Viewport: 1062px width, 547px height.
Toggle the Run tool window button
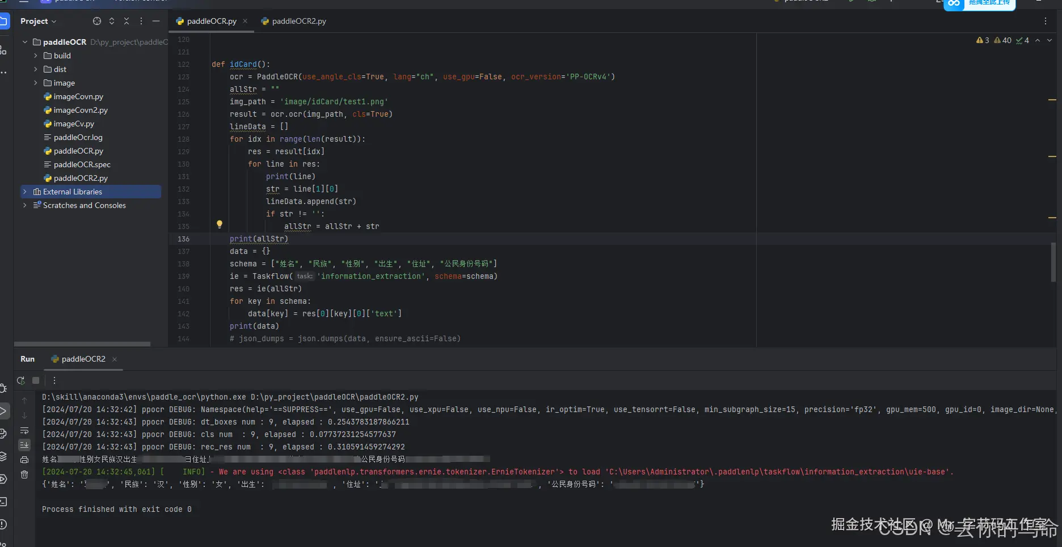3,411
